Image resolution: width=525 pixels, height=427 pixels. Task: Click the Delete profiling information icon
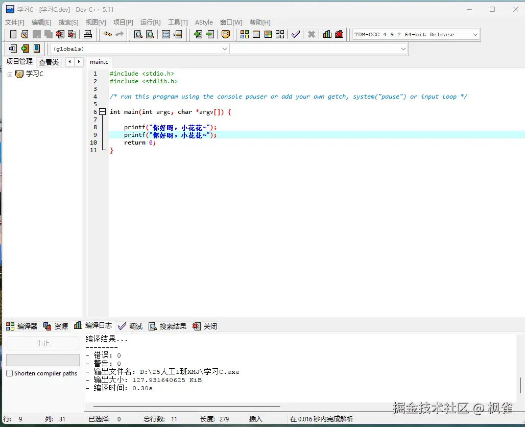[339, 34]
